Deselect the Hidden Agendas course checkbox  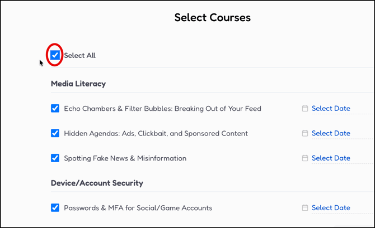click(55, 133)
